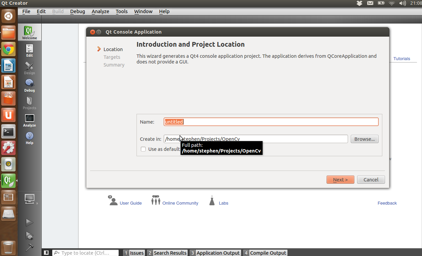Open System Settings wrench-gear icon
Image resolution: width=422 pixels, height=256 pixels.
[8, 148]
